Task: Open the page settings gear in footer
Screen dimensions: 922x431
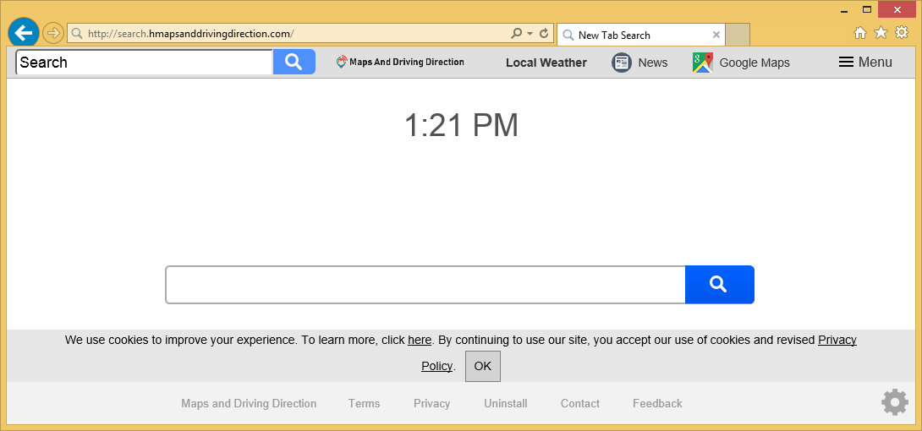Action: click(x=894, y=402)
